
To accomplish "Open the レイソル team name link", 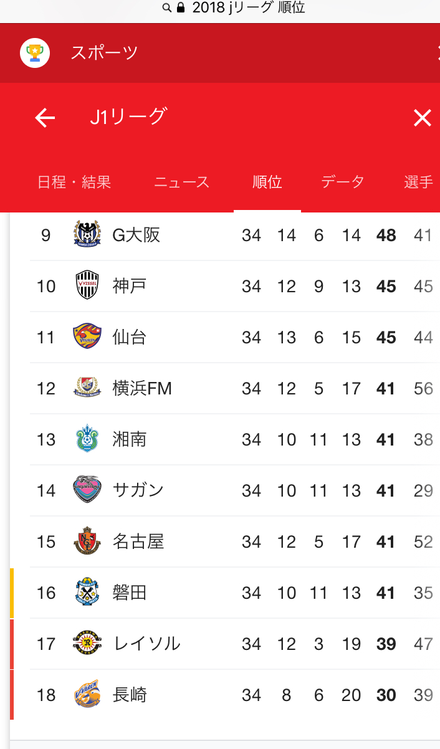I will [x=147, y=644].
